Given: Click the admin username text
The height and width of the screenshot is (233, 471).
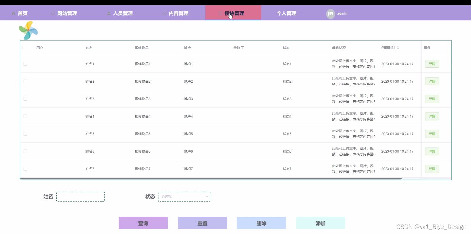Looking at the screenshot, I should click(342, 13).
